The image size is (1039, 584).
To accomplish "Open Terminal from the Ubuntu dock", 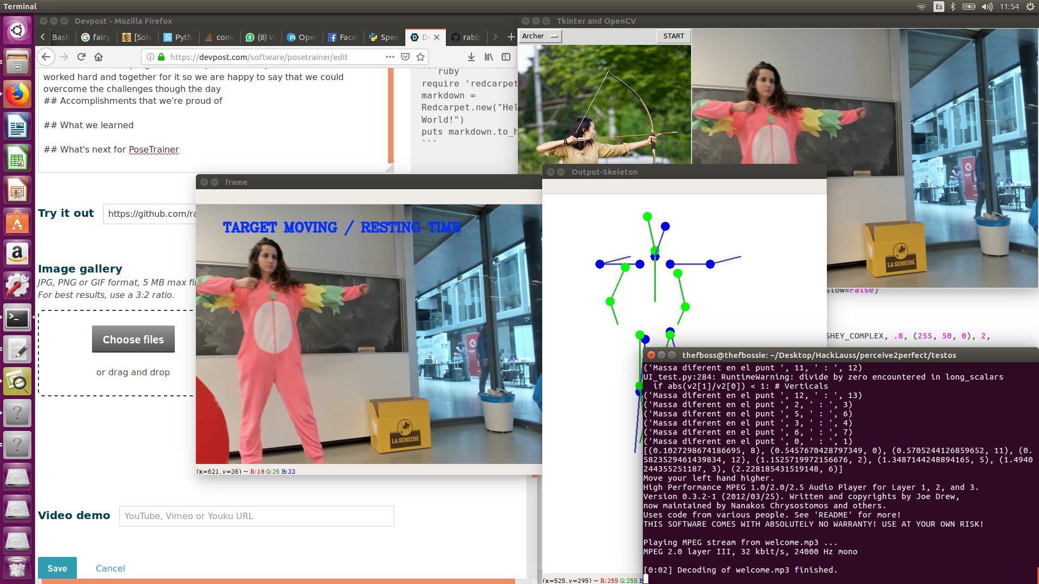I will pyautogui.click(x=17, y=318).
